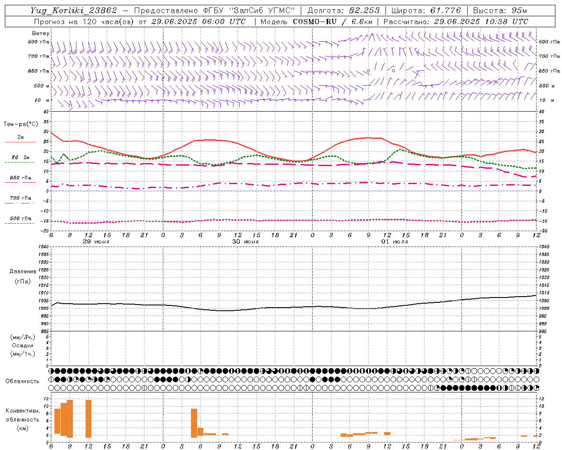
Task: Click the Тем-ра(°C) axis label
Action: tap(21, 124)
